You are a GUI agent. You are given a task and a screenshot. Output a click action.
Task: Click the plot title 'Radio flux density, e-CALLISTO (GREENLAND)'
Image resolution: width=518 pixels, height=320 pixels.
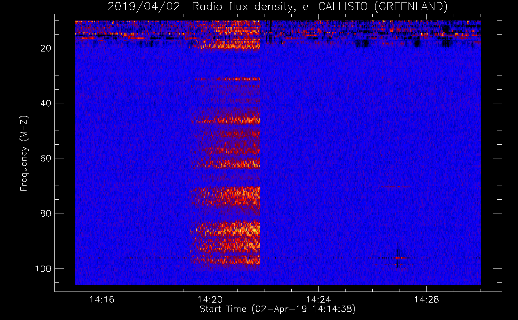(320, 6)
